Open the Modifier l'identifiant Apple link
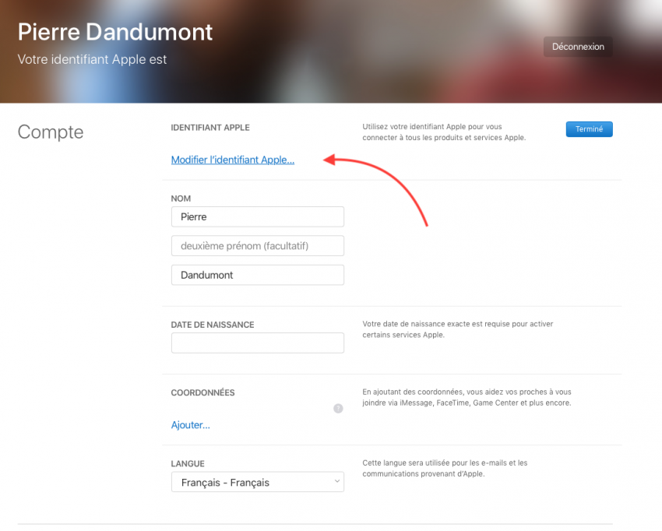The height and width of the screenshot is (531, 662). [233, 160]
